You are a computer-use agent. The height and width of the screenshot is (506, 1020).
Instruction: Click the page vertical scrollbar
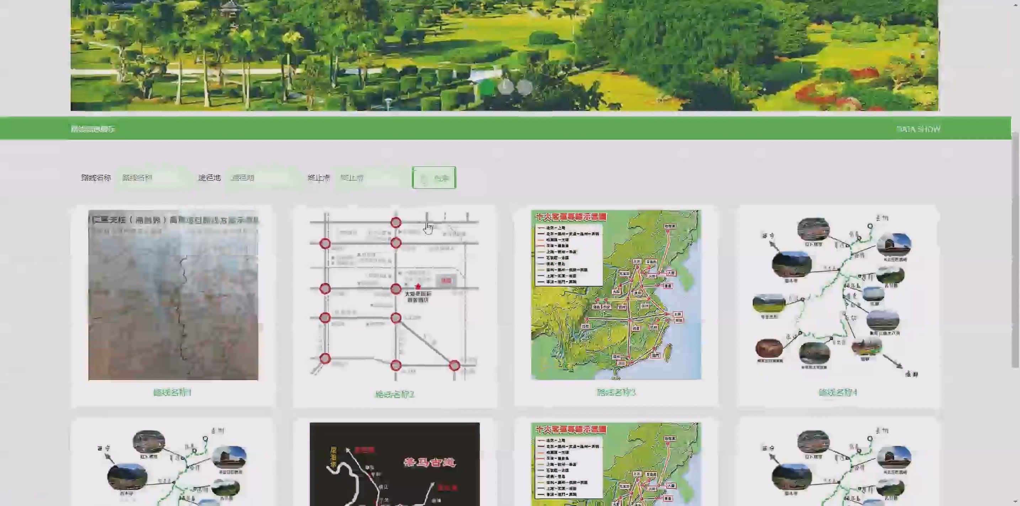click(1015, 250)
